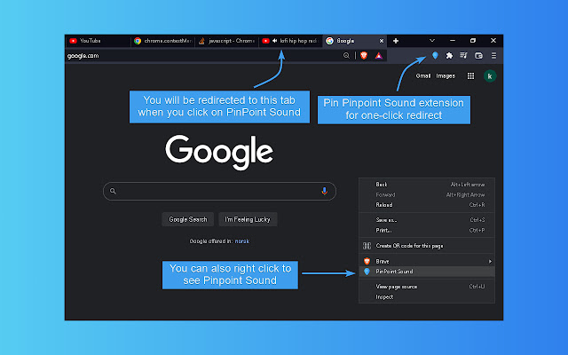Screen dimensions: 568x355
Task: Switch to the javascript - Chrome tab
Action: tap(227, 41)
